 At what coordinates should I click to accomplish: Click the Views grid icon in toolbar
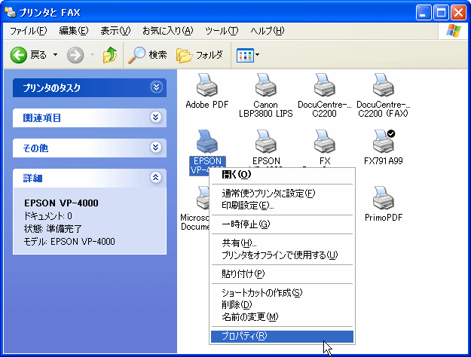click(x=245, y=55)
